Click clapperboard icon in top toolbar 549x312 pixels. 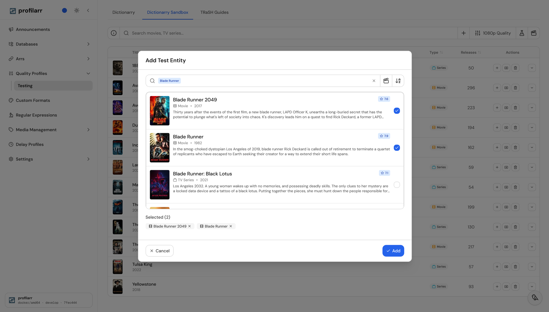(534, 33)
